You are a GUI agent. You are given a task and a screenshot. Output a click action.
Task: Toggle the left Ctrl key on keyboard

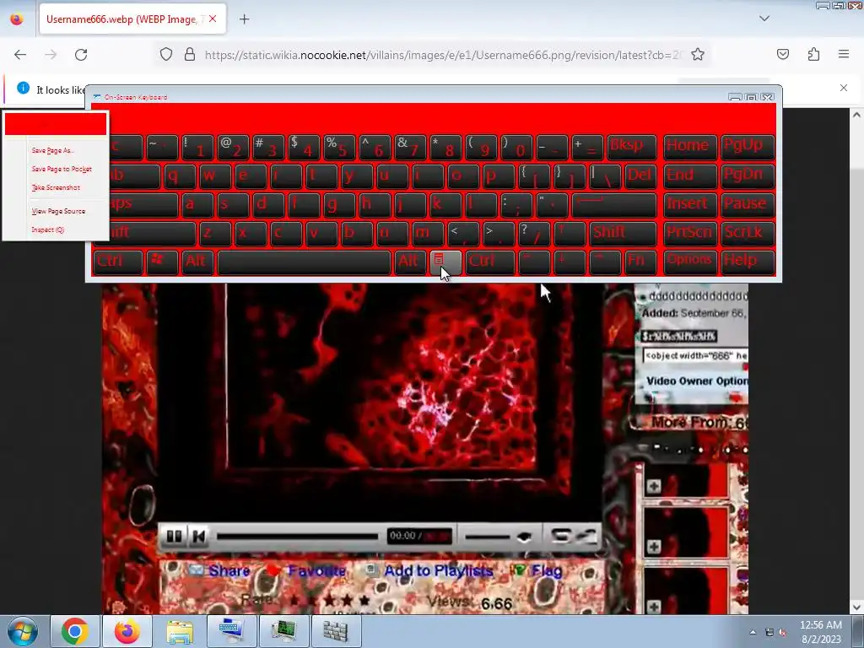click(117, 262)
